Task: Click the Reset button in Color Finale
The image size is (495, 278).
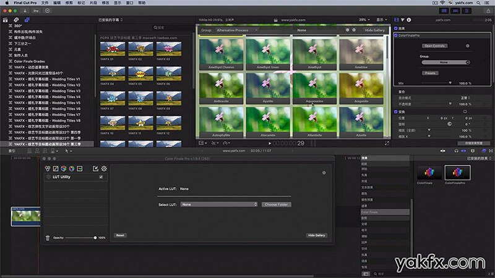Action: tap(120, 235)
